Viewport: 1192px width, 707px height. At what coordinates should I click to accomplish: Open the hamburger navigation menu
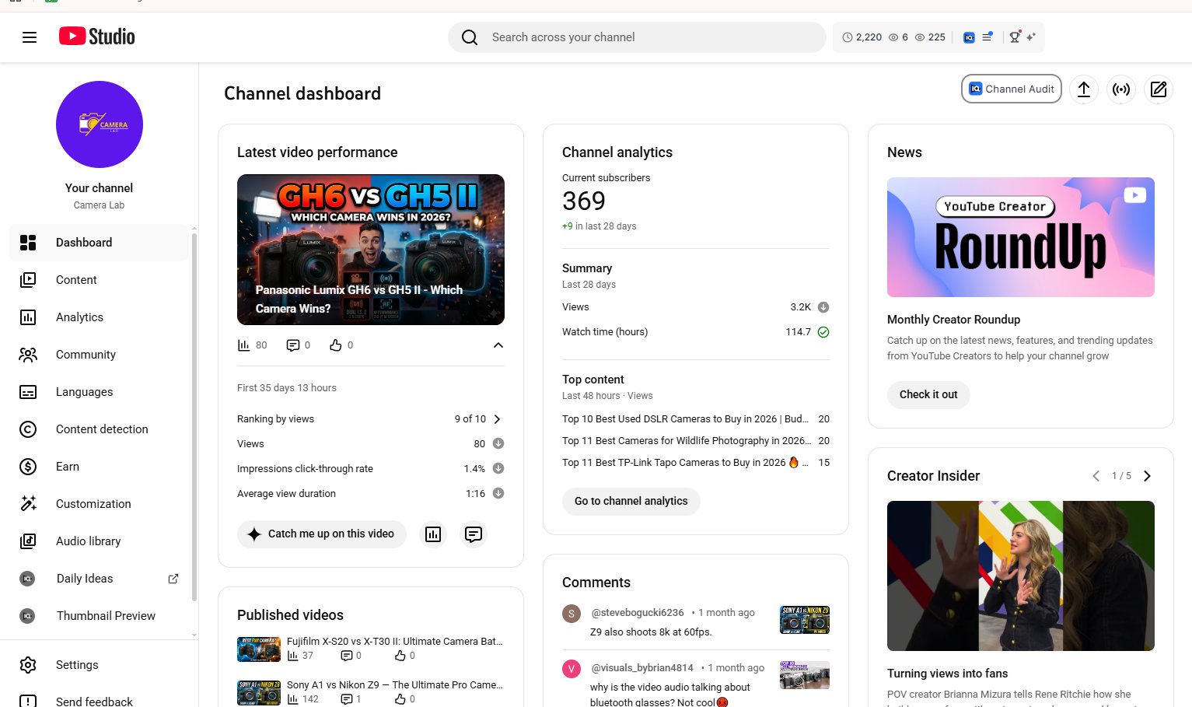(x=30, y=37)
